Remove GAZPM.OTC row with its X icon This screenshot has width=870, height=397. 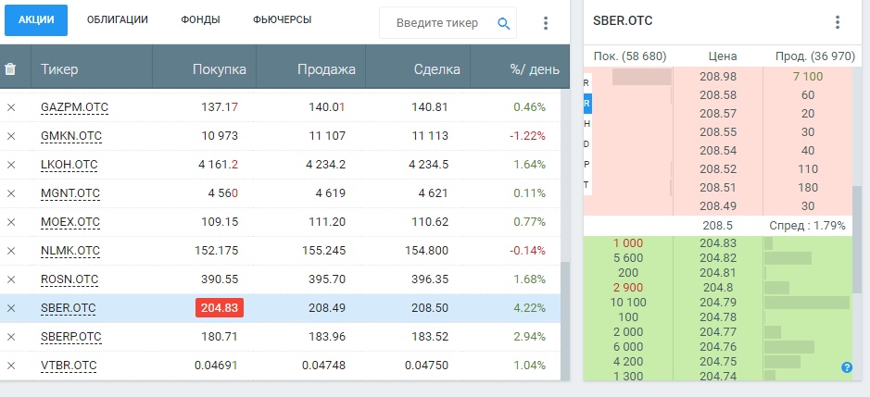[x=11, y=107]
